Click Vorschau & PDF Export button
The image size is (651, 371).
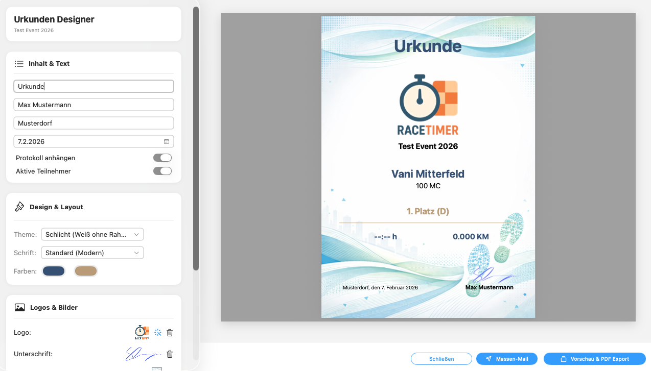(595, 359)
